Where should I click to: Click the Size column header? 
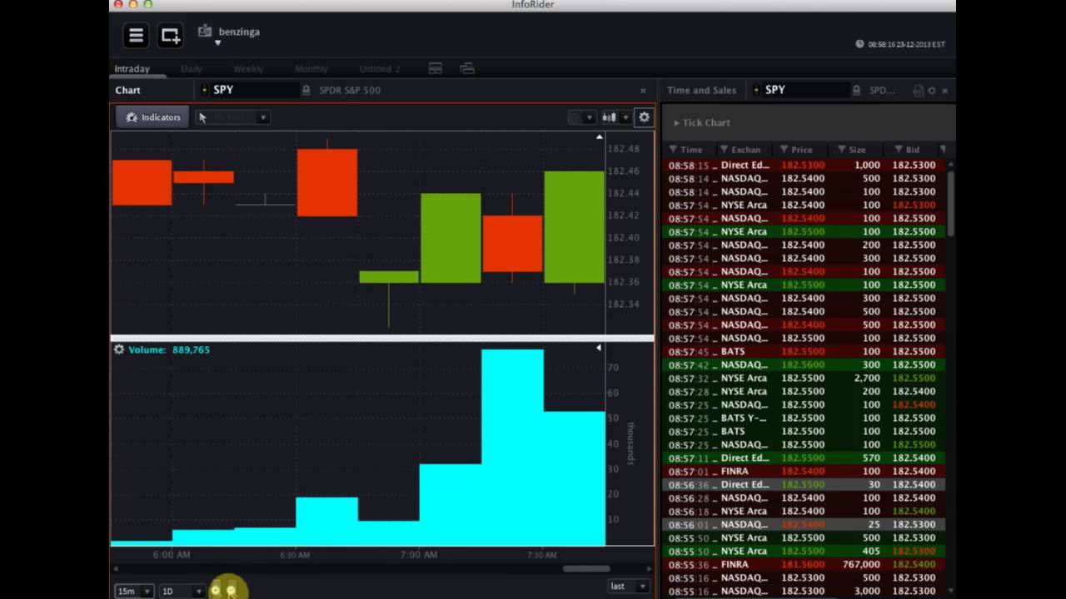tap(857, 150)
